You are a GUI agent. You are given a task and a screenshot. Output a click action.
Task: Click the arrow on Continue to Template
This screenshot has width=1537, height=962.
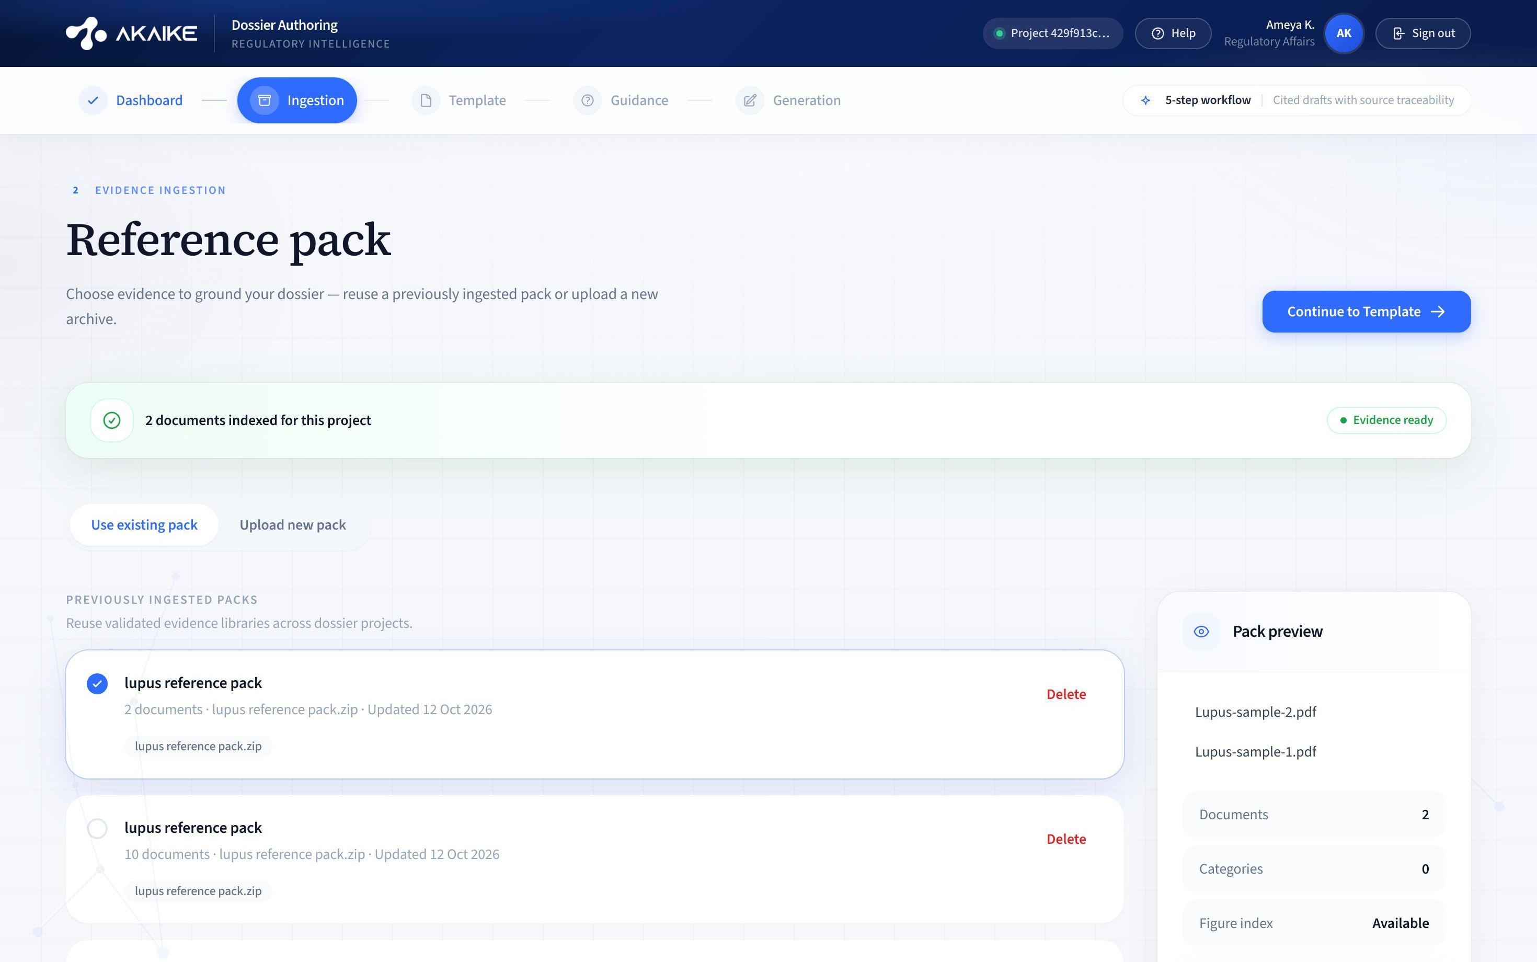(1438, 312)
